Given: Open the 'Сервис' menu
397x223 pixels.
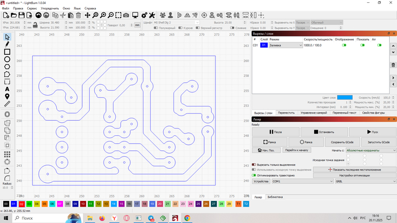Looking at the screenshot, I should coord(32,8).
